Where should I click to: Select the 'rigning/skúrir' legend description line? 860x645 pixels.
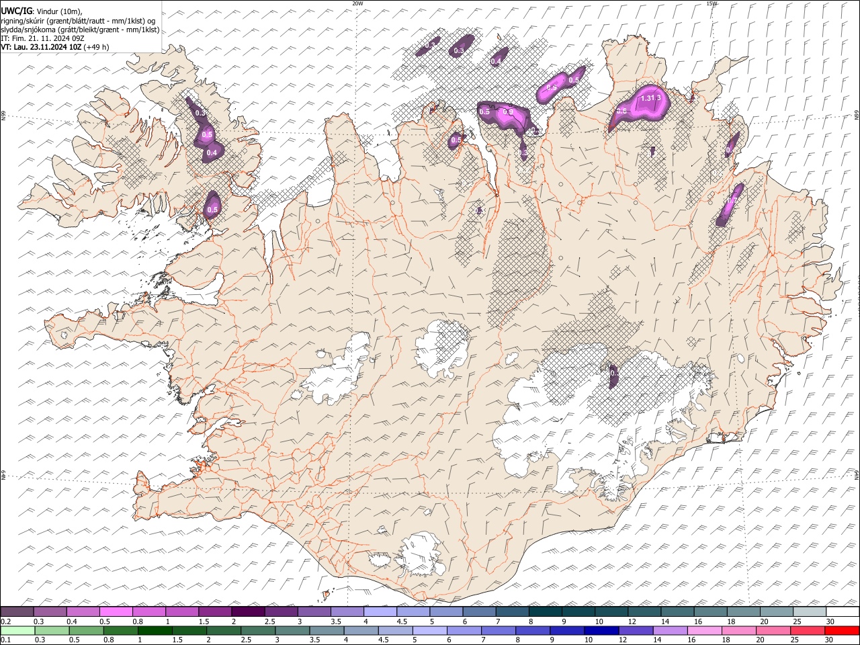point(79,21)
